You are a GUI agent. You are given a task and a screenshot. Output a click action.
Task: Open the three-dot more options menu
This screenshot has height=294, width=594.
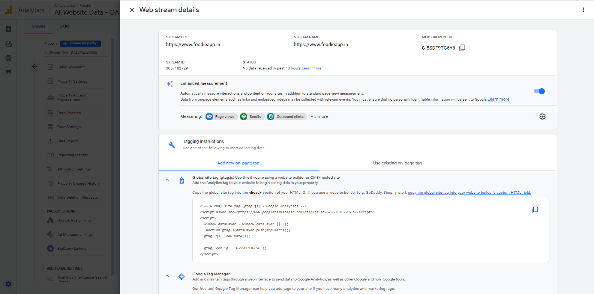583,10
